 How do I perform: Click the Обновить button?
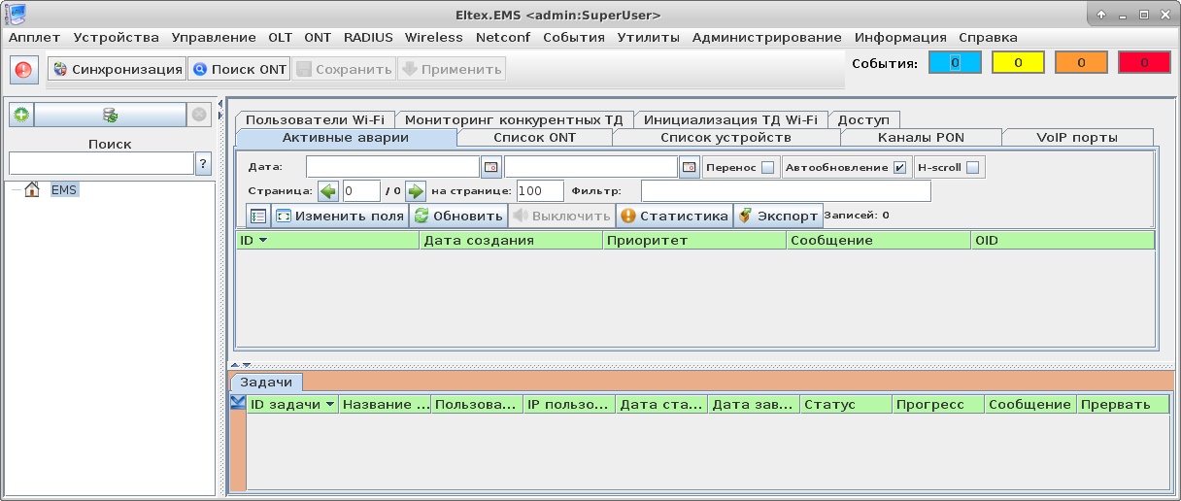458,216
